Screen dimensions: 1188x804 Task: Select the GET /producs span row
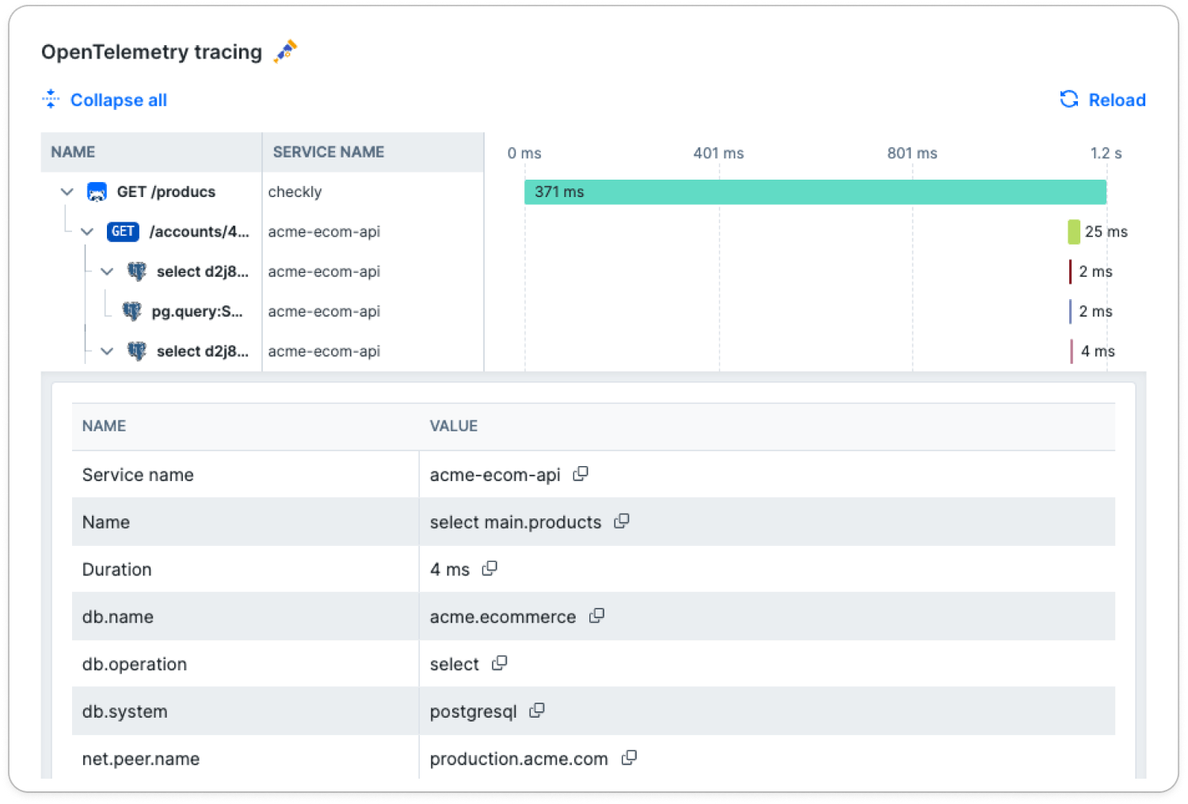[x=262, y=192]
